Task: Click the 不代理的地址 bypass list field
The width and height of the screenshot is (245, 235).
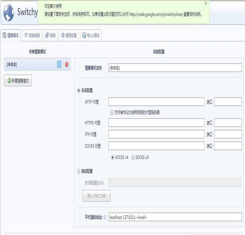Action: (x=175, y=217)
